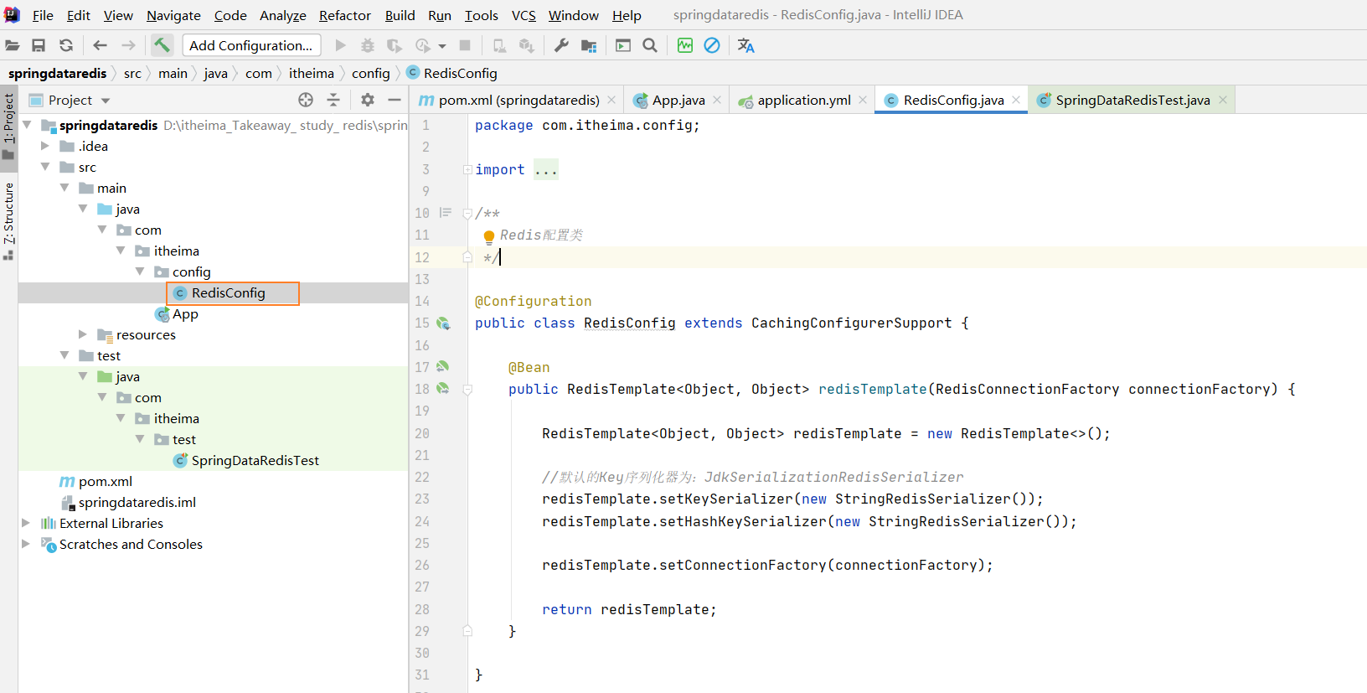Select App class in project tree
This screenshot has height=693, width=1367.
185,313
